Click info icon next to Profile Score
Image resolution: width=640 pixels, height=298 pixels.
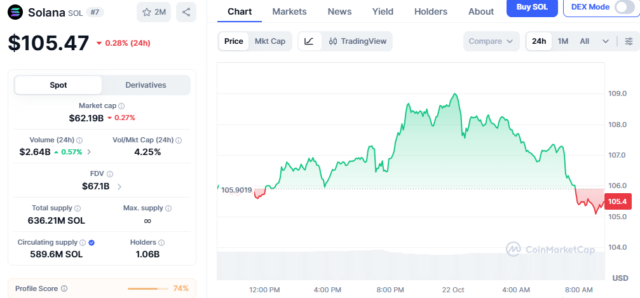coord(64,288)
